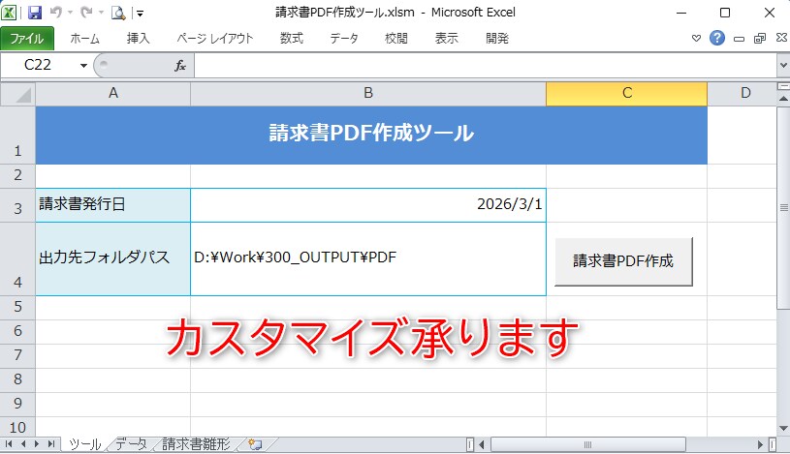Image resolution: width=790 pixels, height=454 pixels.
Task: Open the ファイル tab
Action: point(27,39)
